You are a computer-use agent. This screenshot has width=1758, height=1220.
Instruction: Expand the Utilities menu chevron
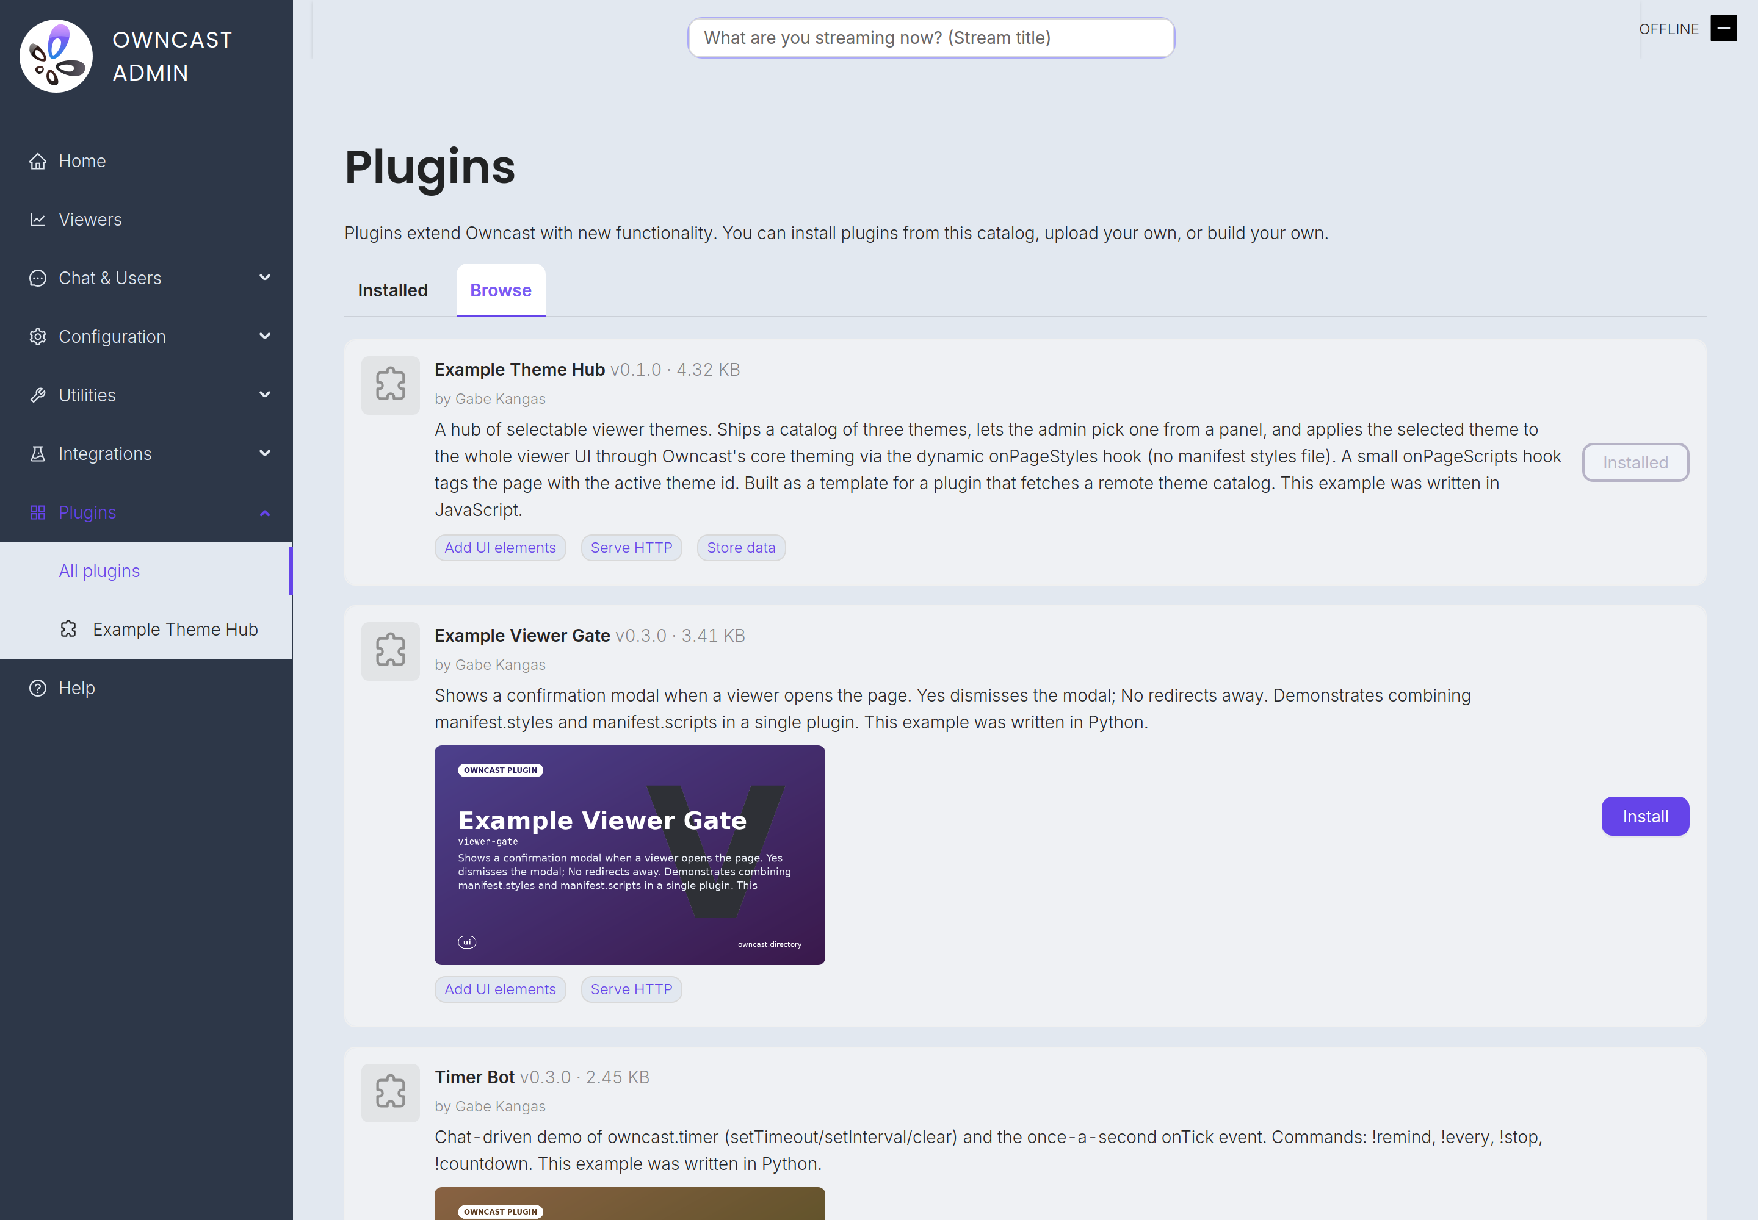click(265, 395)
